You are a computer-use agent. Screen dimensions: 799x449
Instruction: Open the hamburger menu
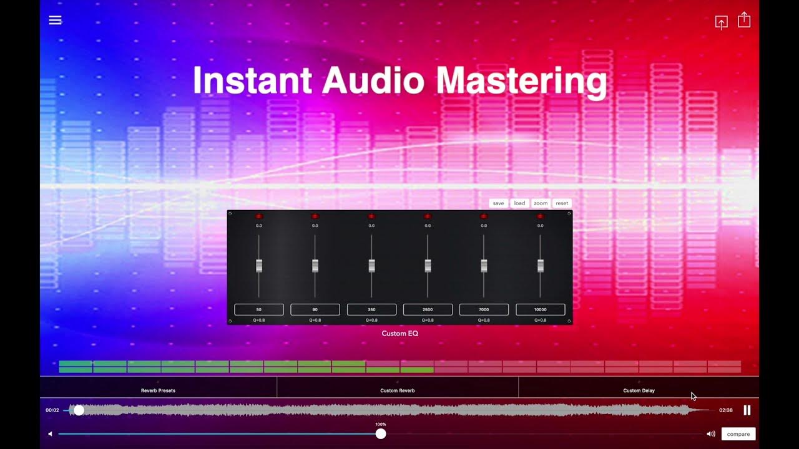[55, 21]
